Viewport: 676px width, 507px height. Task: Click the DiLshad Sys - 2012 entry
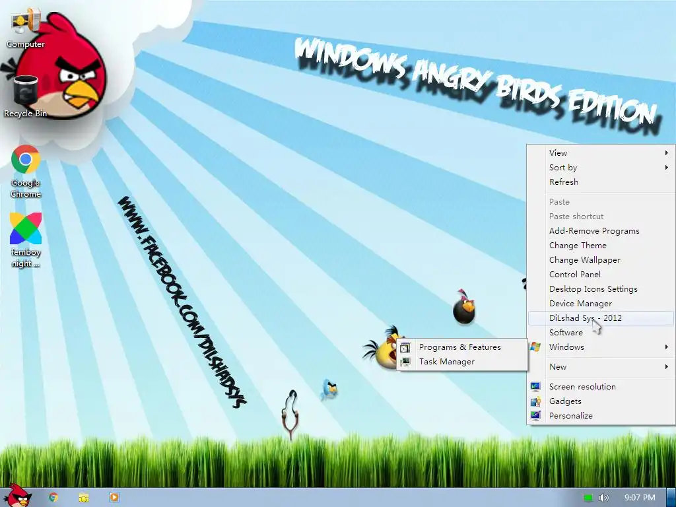(601, 318)
